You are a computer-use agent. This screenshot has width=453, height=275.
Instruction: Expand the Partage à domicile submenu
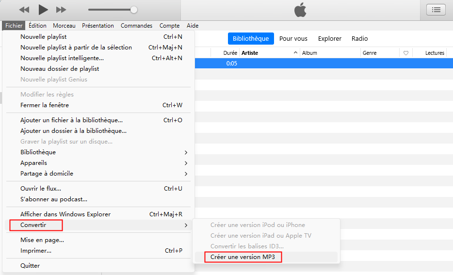(98, 174)
